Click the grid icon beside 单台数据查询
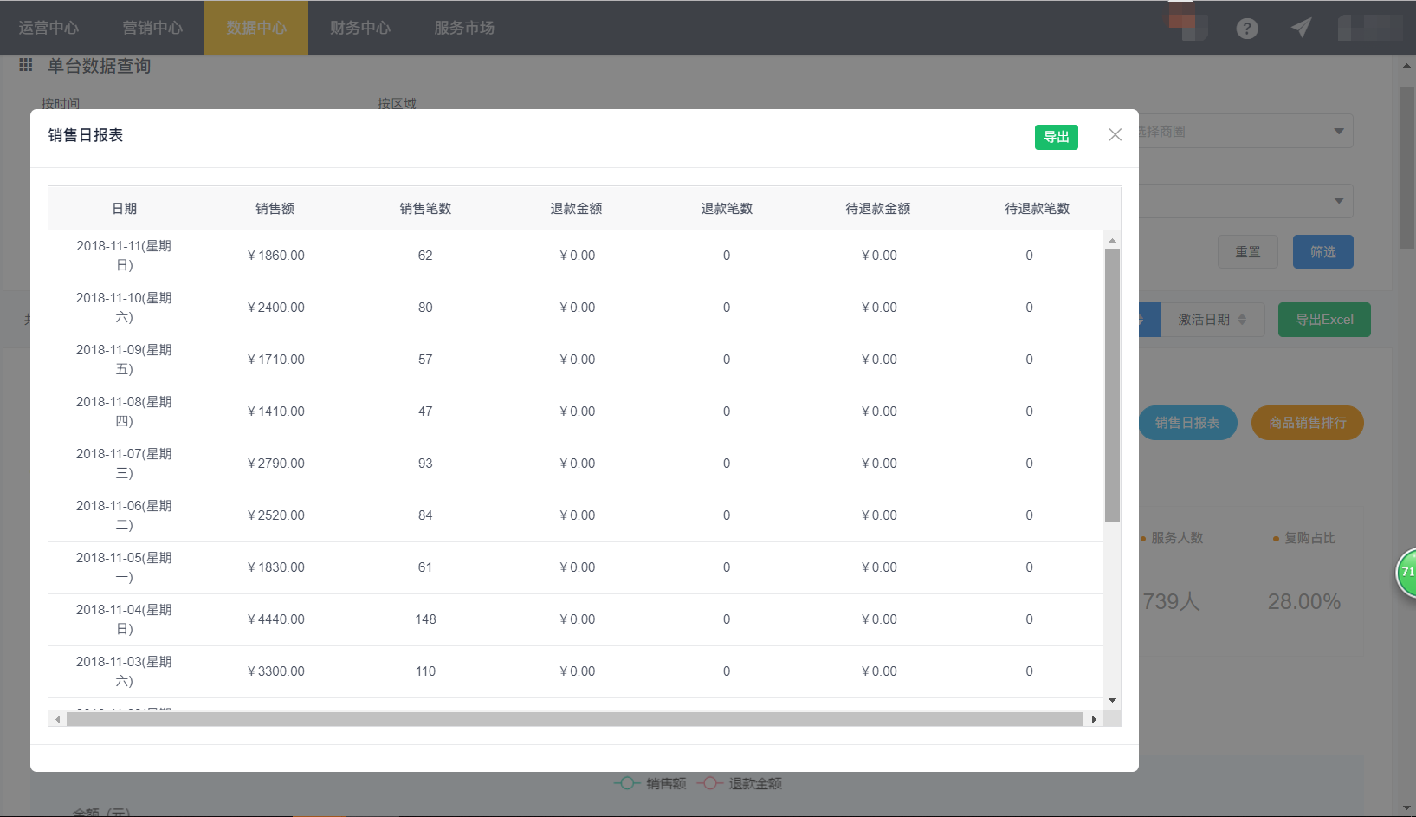The height and width of the screenshot is (817, 1416). 26,65
